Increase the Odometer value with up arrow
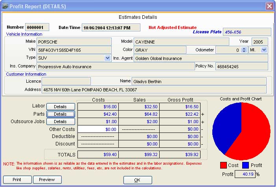The image size is (276, 187). point(244,49)
